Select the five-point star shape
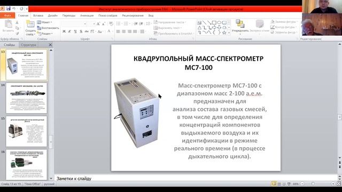The height and width of the screenshot is (192, 342). (x=224, y=33)
